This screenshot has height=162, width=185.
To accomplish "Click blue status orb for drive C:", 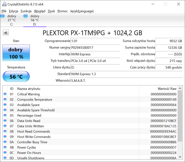I will point(2,16).
